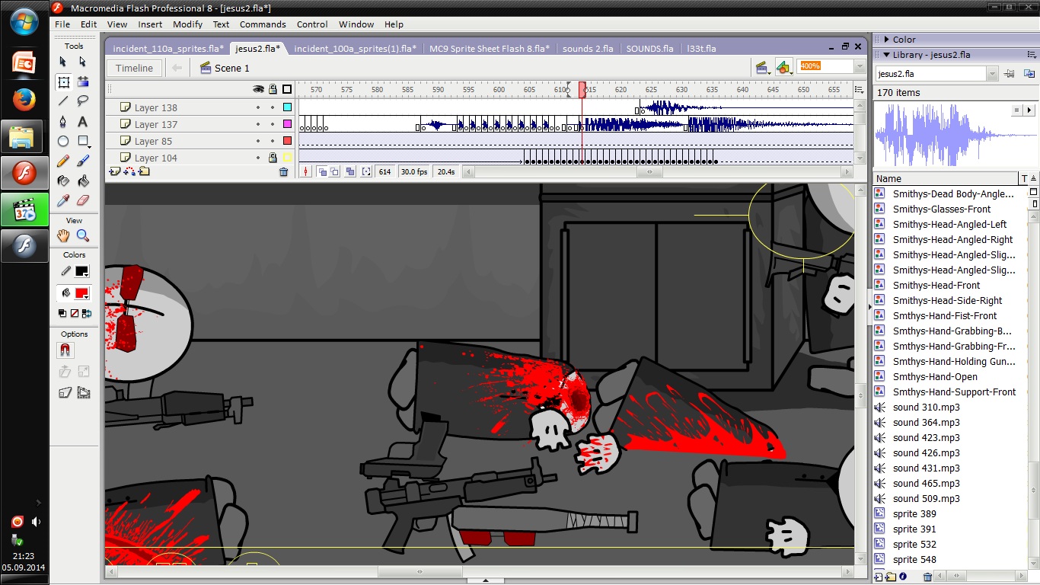The width and height of the screenshot is (1040, 585).
Task: Open the Modify menu
Action: (187, 24)
